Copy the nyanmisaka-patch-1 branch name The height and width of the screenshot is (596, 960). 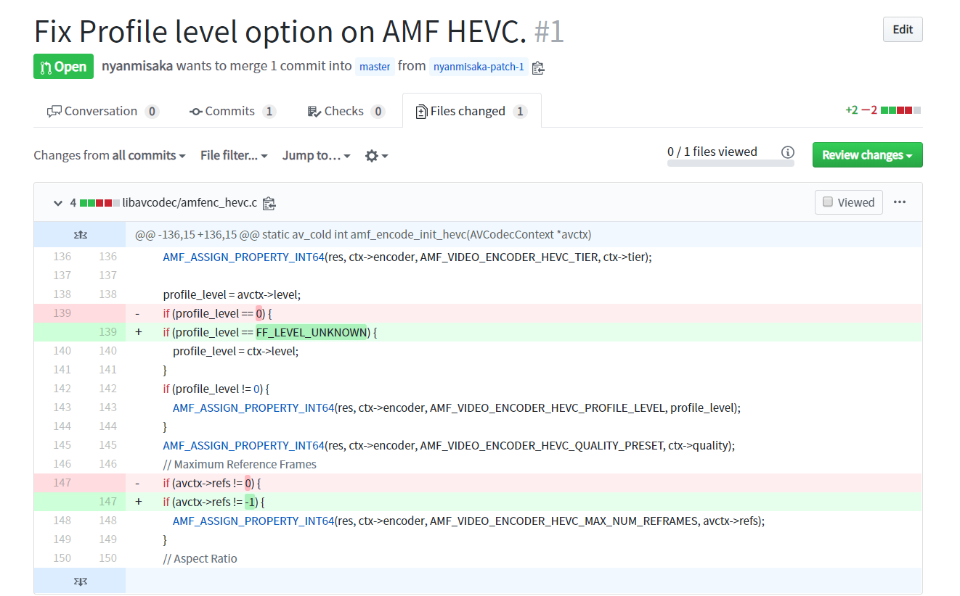[538, 67]
